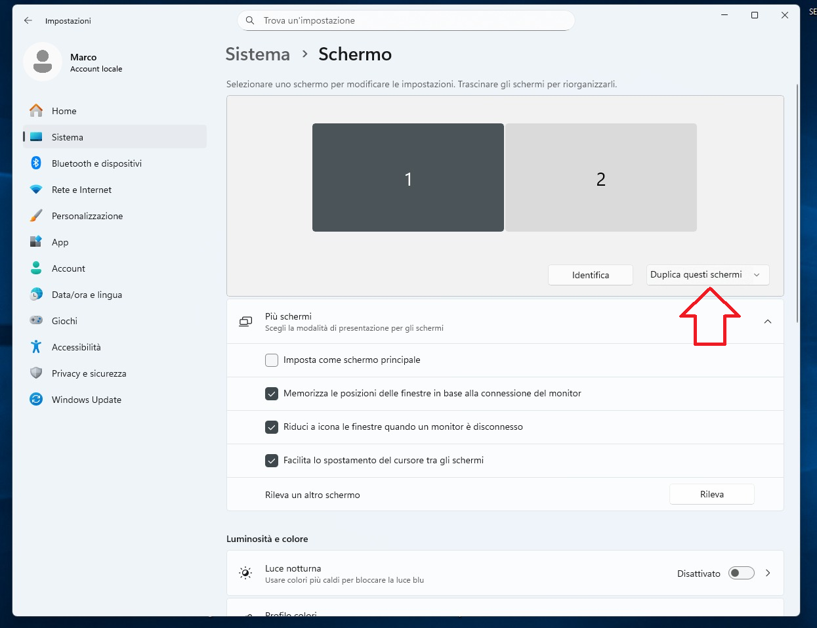
Task: Select Data/ora e lingua in sidebar
Action: click(87, 295)
